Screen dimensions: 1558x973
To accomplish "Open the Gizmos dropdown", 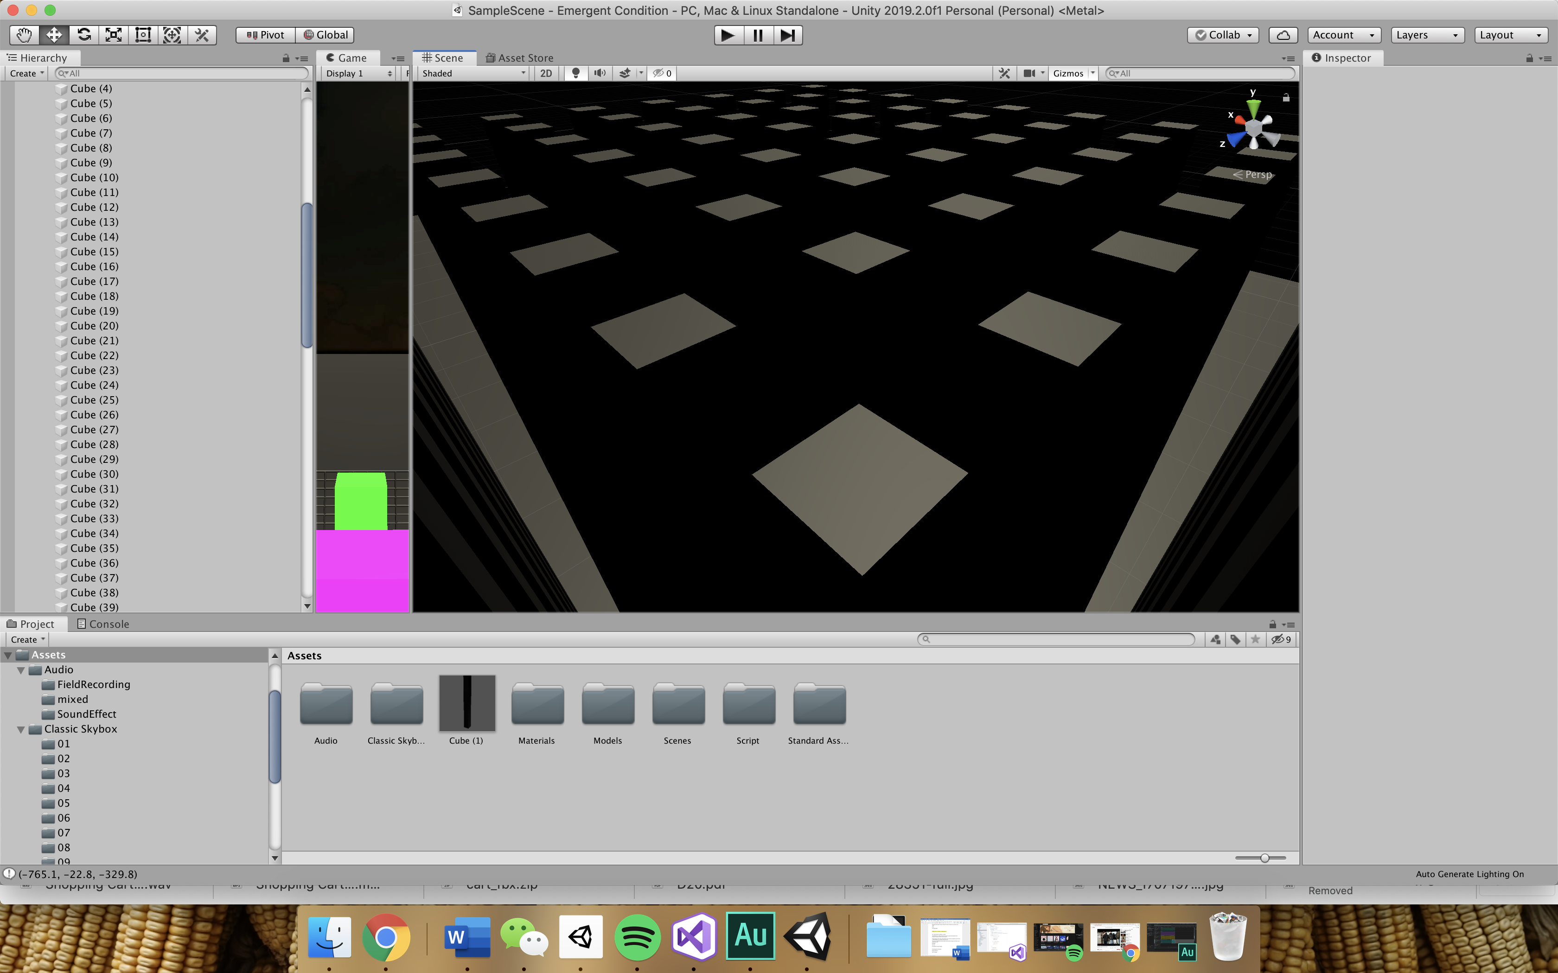I will click(1073, 73).
